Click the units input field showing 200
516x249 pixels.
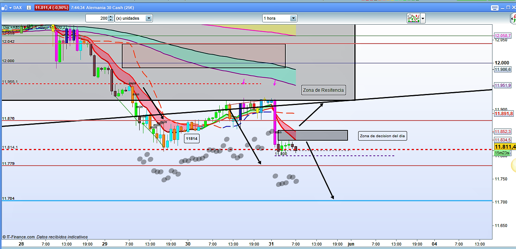click(96, 18)
